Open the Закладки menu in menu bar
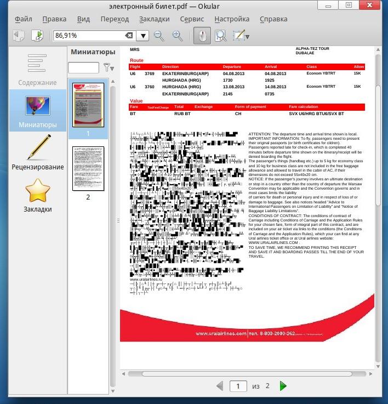Image resolution: width=388 pixels, height=404 pixels. click(x=155, y=19)
